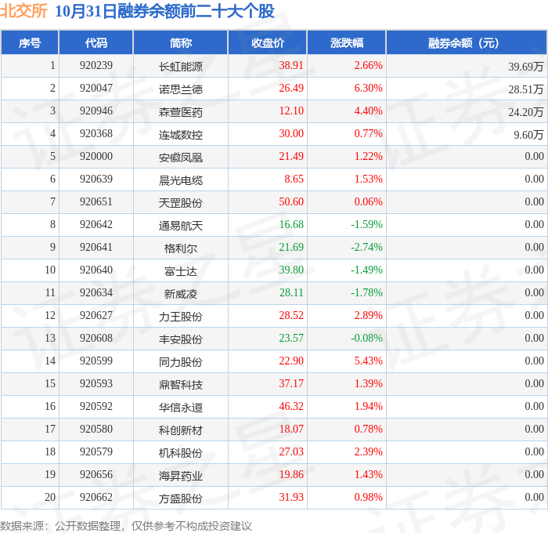The image size is (548, 533).
Task: Click change value 0.78%
Action: (369, 430)
